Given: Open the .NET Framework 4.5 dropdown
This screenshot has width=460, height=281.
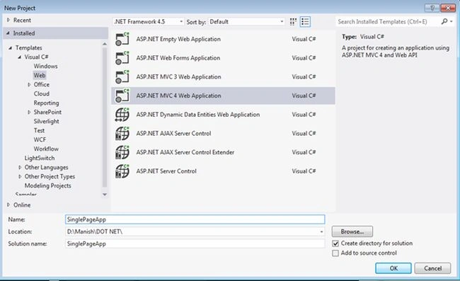Looking at the screenshot, I should point(148,22).
